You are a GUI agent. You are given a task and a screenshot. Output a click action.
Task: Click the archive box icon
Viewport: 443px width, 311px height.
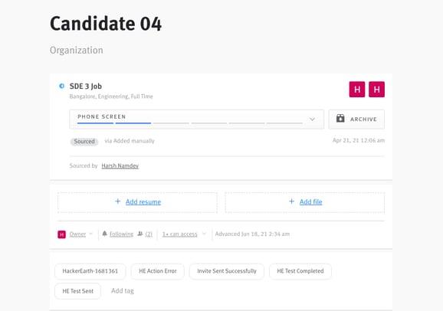pos(340,119)
